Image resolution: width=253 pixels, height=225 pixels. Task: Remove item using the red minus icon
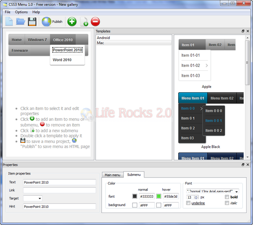coord(95,22)
